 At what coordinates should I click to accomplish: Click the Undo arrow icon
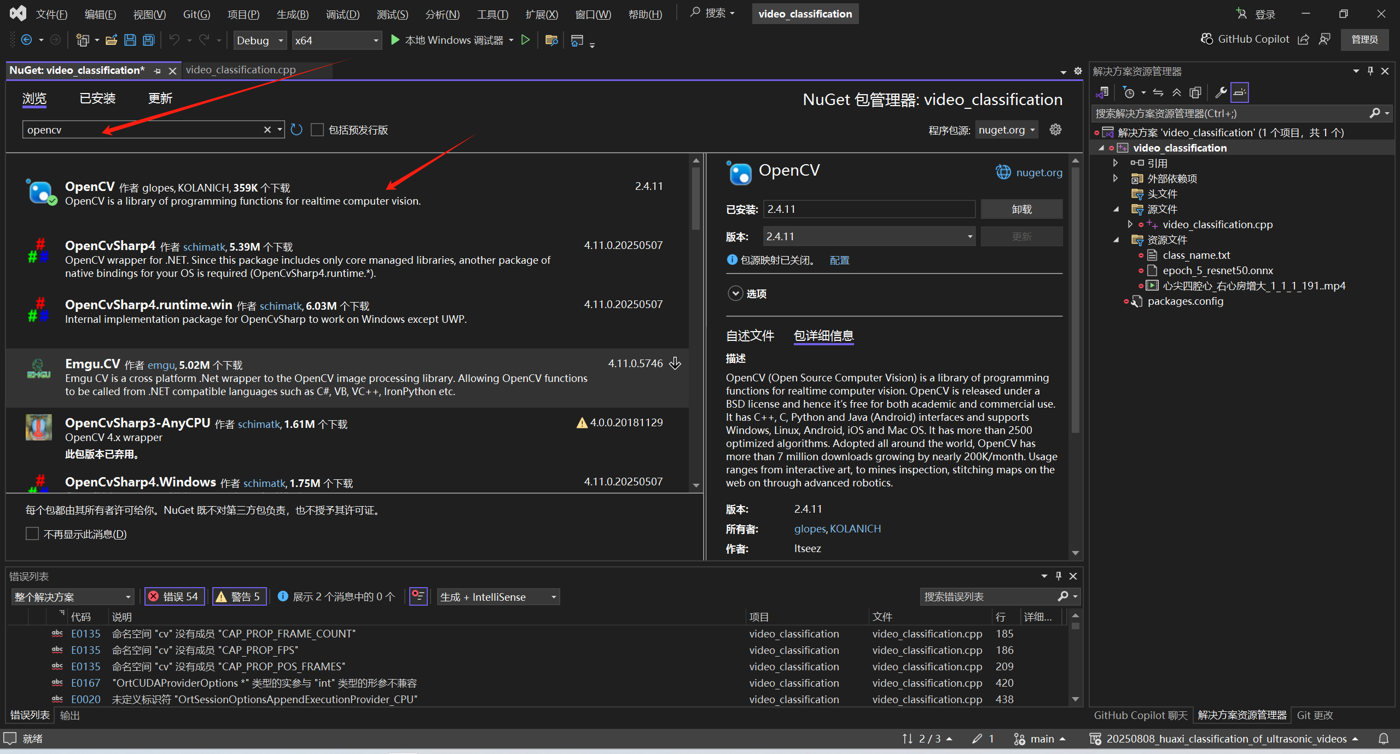click(175, 40)
